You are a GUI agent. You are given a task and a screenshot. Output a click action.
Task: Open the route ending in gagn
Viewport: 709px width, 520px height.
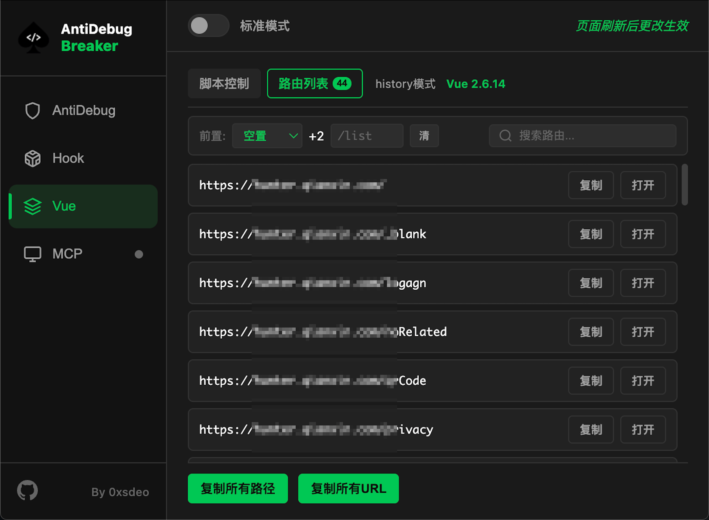click(643, 283)
